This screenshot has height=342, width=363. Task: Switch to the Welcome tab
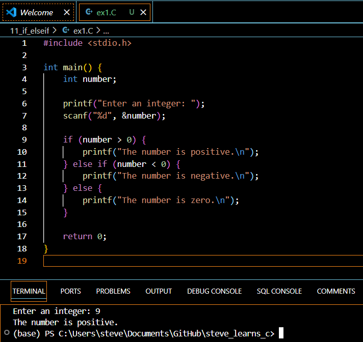(x=37, y=12)
